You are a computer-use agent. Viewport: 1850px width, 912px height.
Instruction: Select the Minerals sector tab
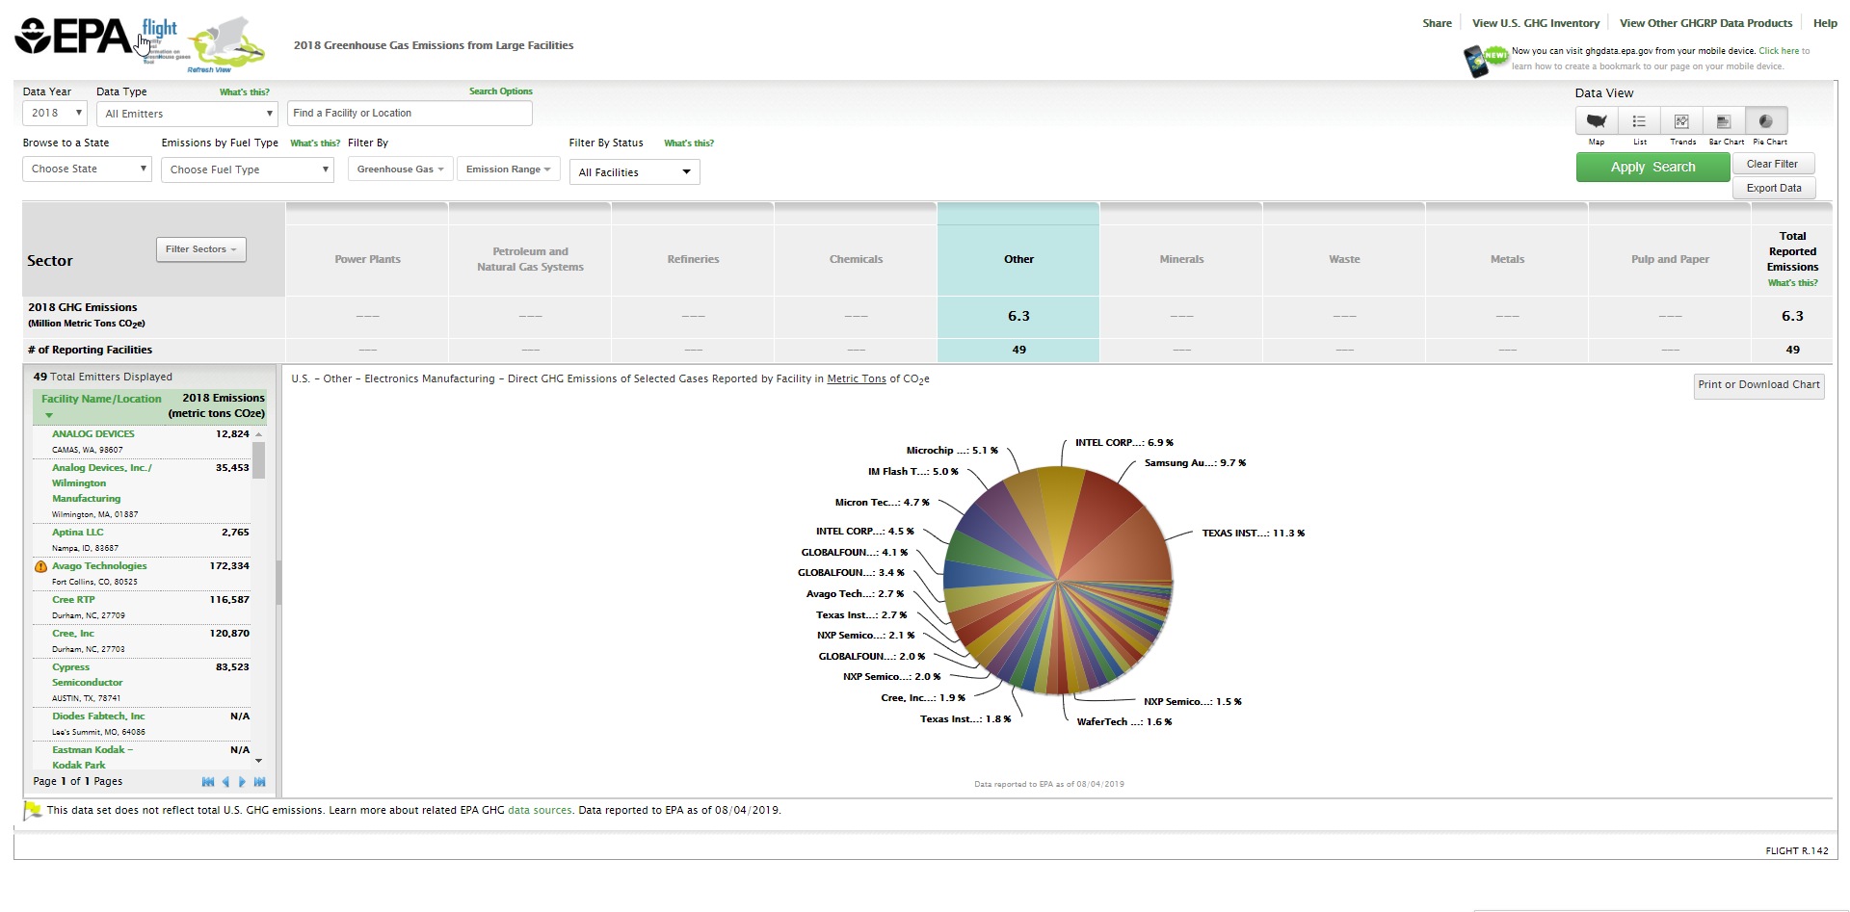tap(1181, 259)
